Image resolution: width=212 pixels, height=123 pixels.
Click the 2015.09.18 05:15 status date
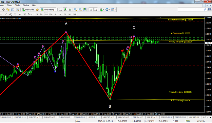105,121
